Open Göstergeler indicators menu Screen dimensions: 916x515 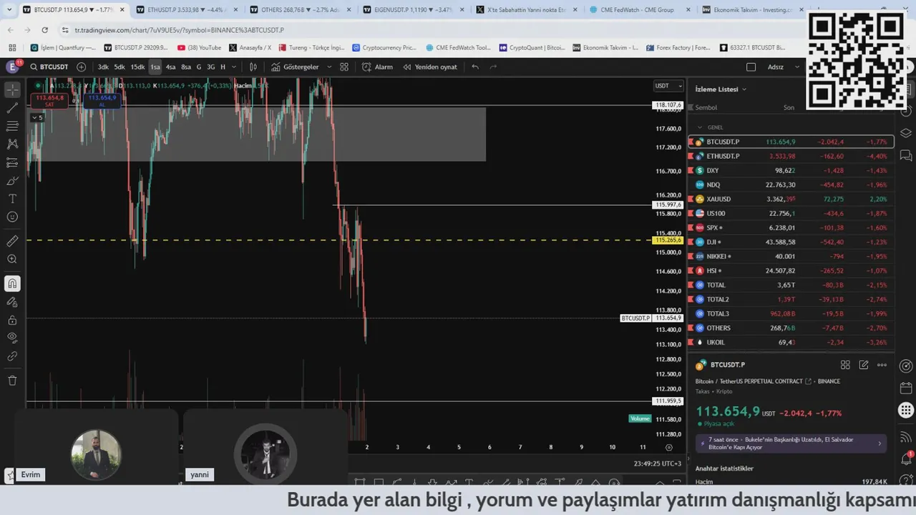(296, 67)
